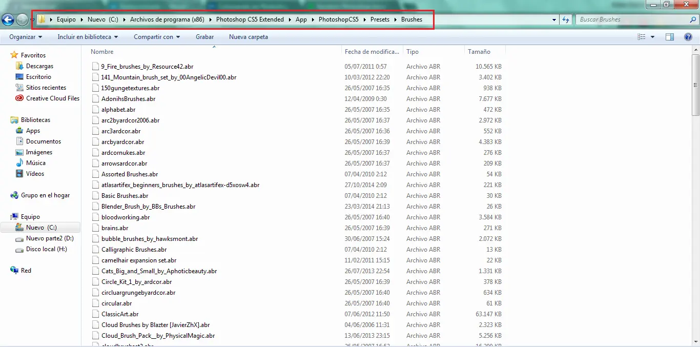Open the Organizar dropdown menu
The height and width of the screenshot is (347, 700).
[x=26, y=37]
